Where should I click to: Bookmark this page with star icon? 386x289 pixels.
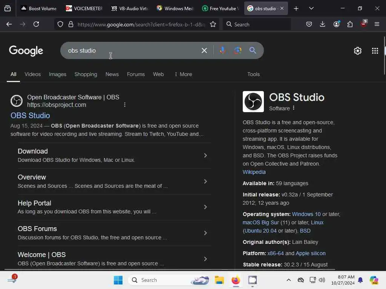pos(213,24)
